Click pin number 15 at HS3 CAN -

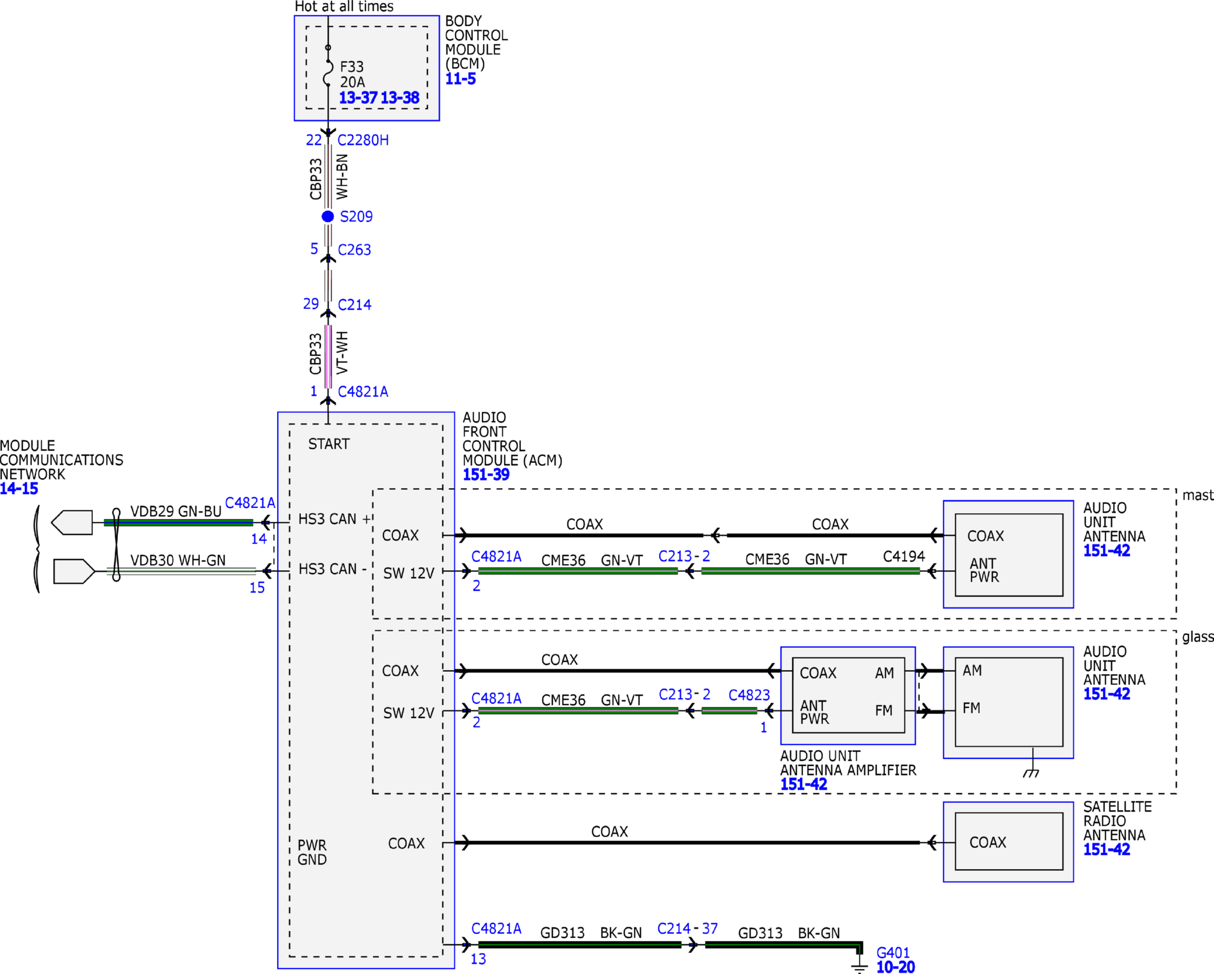257,588
